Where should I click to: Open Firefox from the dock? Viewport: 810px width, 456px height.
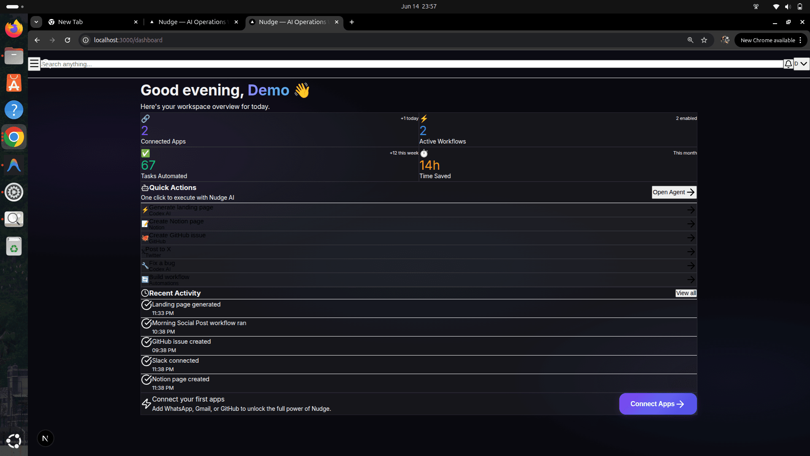[14, 29]
